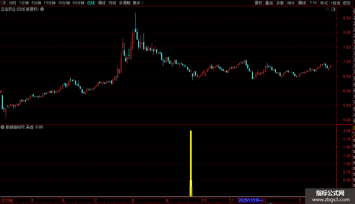Select the 1分钟 period
Screen dimensions: 355x204
tap(24, 3)
